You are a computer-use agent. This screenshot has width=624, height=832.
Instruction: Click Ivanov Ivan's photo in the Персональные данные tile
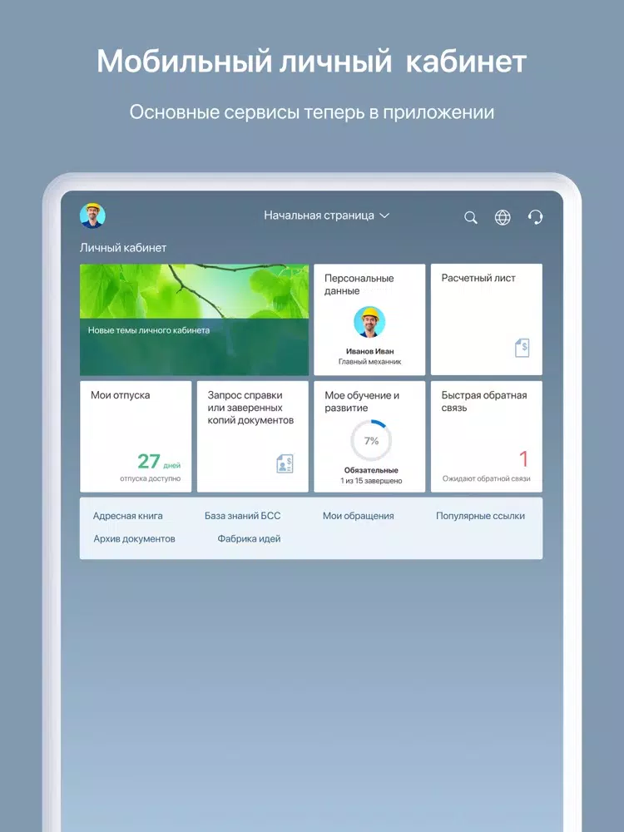click(x=369, y=322)
